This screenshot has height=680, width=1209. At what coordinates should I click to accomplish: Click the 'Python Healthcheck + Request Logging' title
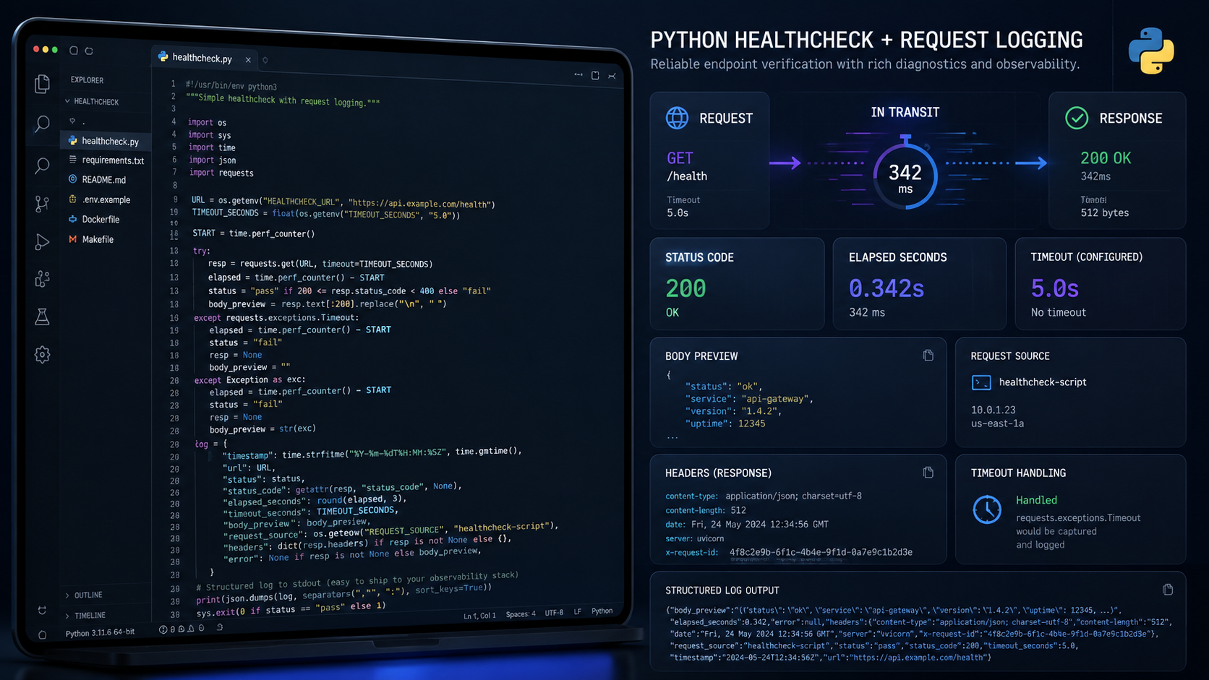tap(866, 40)
